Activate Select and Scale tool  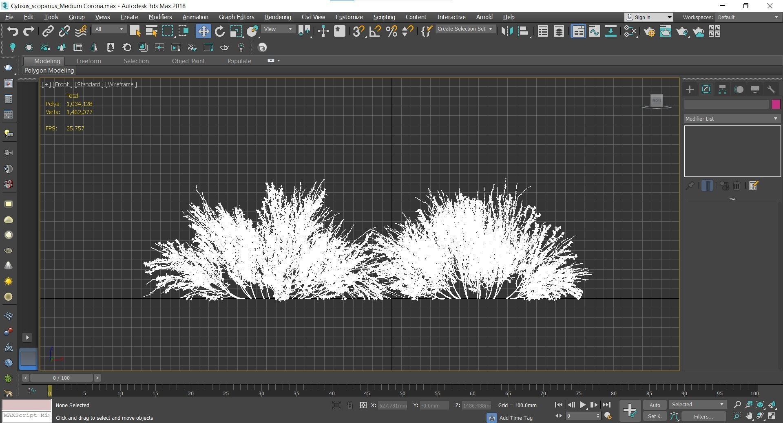(236, 31)
